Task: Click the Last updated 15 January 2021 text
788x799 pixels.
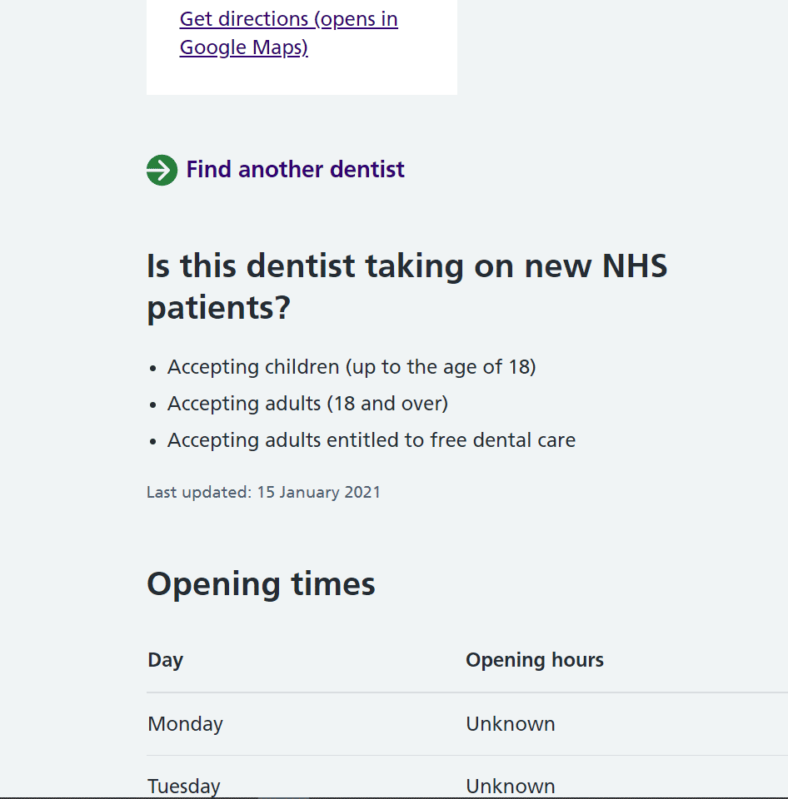Action: pos(263,492)
